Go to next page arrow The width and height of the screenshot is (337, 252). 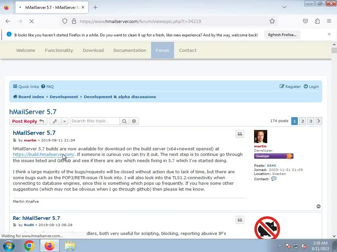click(319, 121)
